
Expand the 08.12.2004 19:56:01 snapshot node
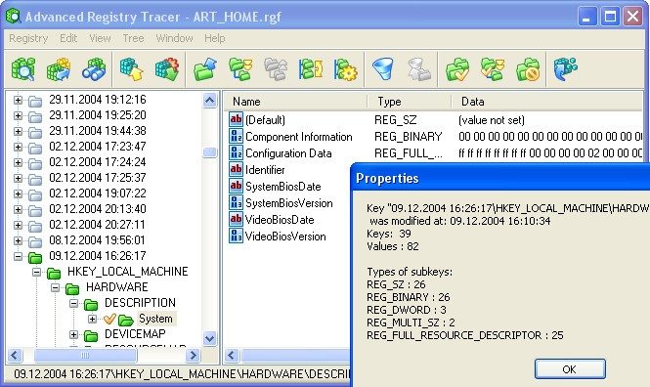[x=18, y=240]
